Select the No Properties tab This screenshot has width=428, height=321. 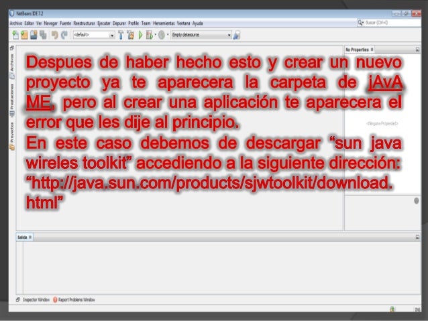(x=357, y=50)
